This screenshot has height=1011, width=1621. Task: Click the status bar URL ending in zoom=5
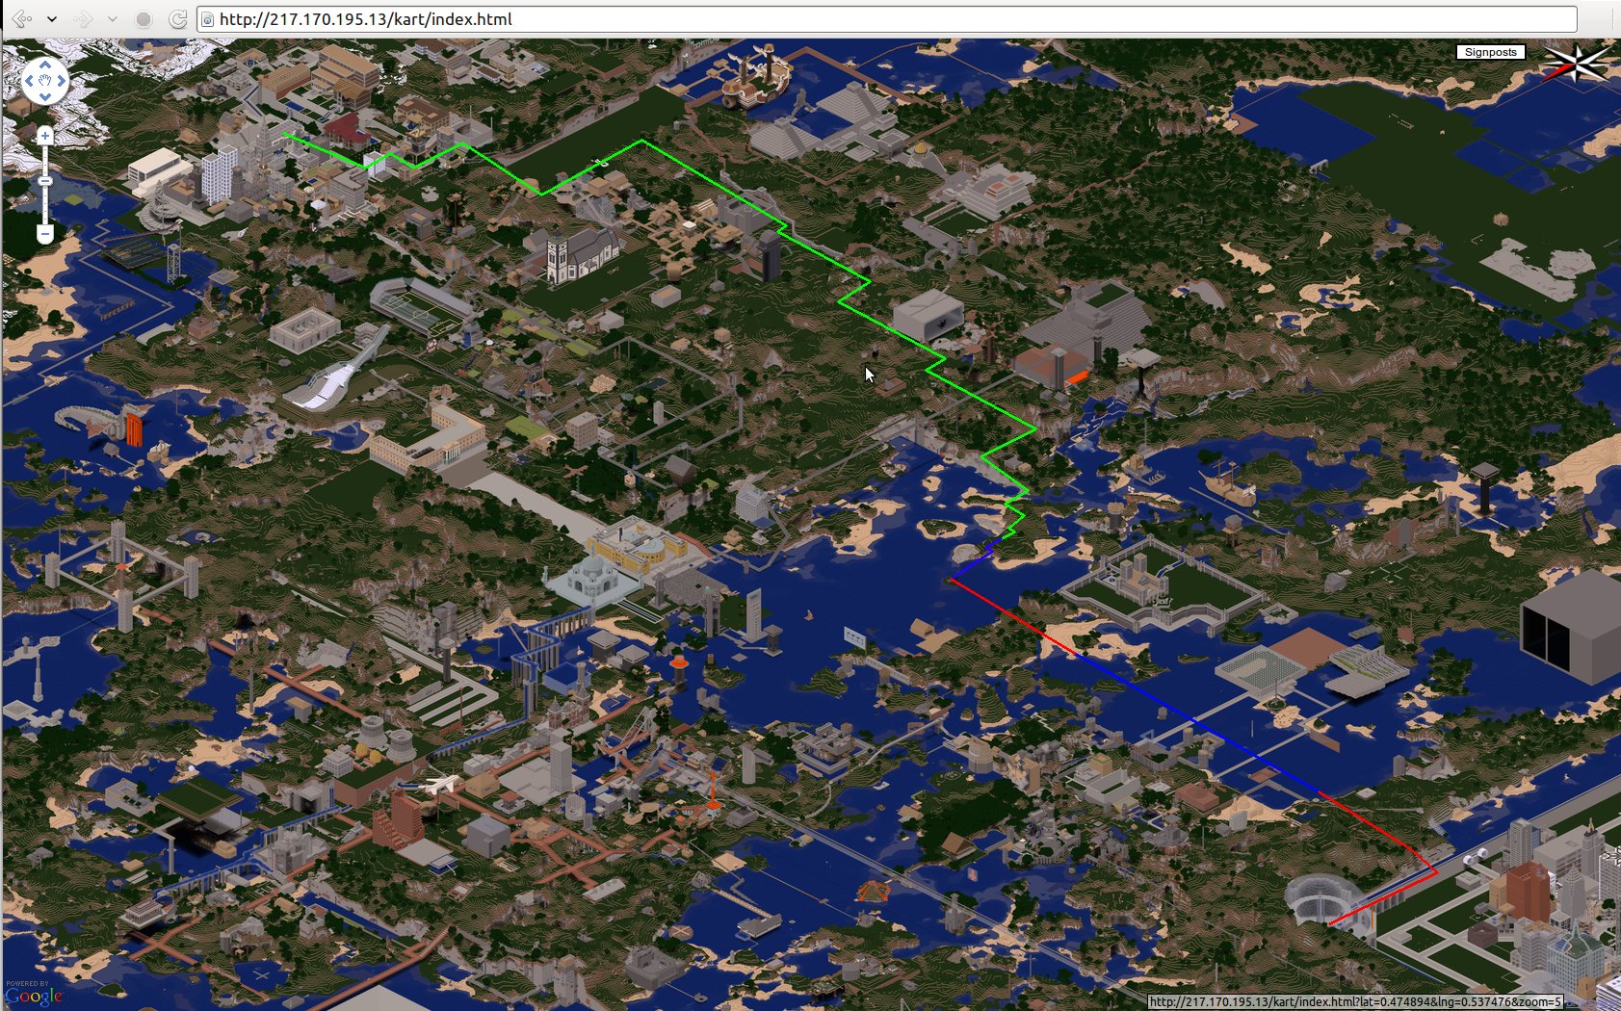[1355, 1002]
